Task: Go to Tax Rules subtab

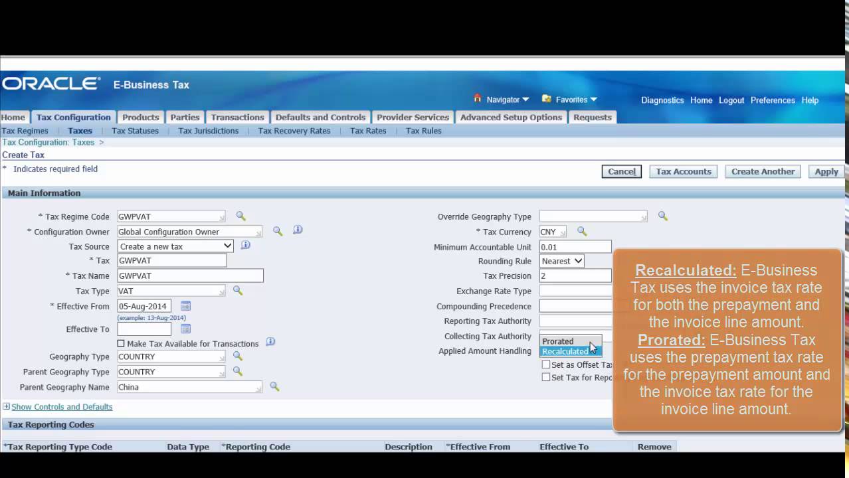Action: click(x=423, y=131)
